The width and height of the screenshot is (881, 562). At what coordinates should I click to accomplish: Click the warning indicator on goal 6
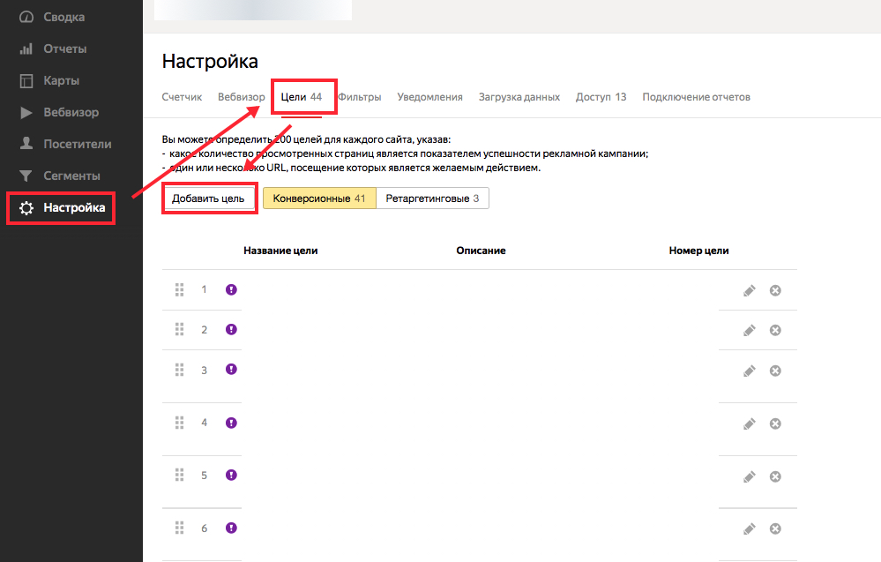(x=230, y=528)
